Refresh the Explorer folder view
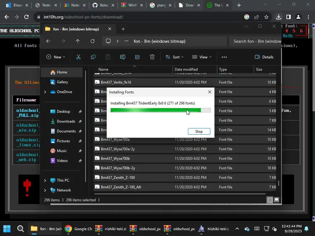The width and height of the screenshot is (315, 236). pos(92,41)
